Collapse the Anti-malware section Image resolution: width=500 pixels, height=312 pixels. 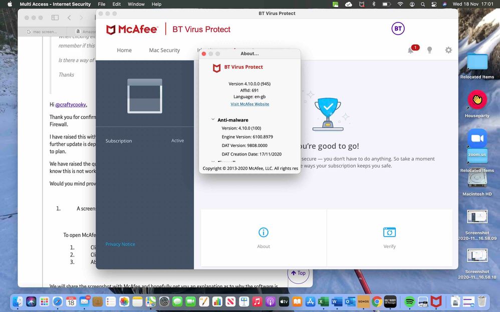tap(213, 120)
